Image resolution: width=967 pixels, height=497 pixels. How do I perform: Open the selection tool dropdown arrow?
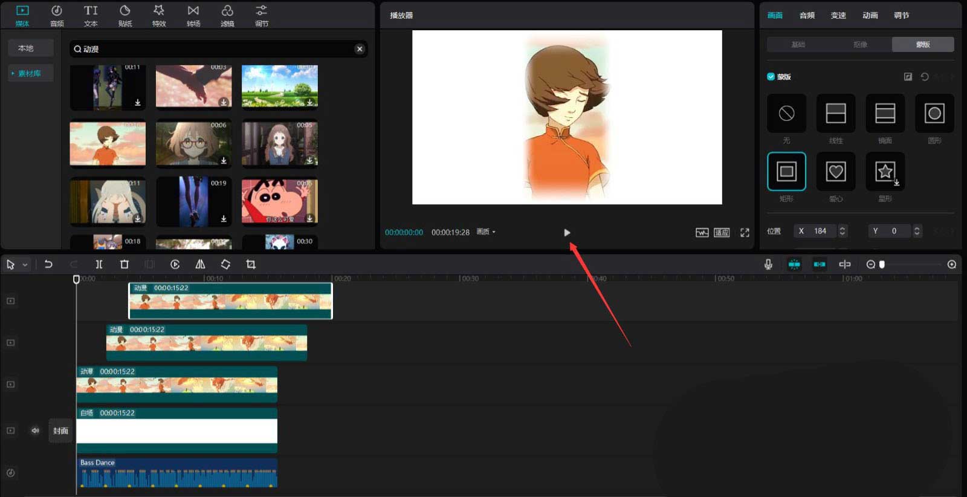pyautogui.click(x=25, y=265)
